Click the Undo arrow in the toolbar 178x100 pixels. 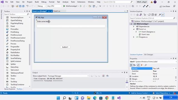pos(28,6)
